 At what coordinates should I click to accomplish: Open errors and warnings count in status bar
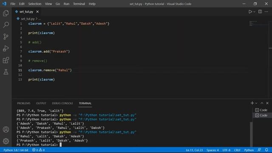click(38, 150)
